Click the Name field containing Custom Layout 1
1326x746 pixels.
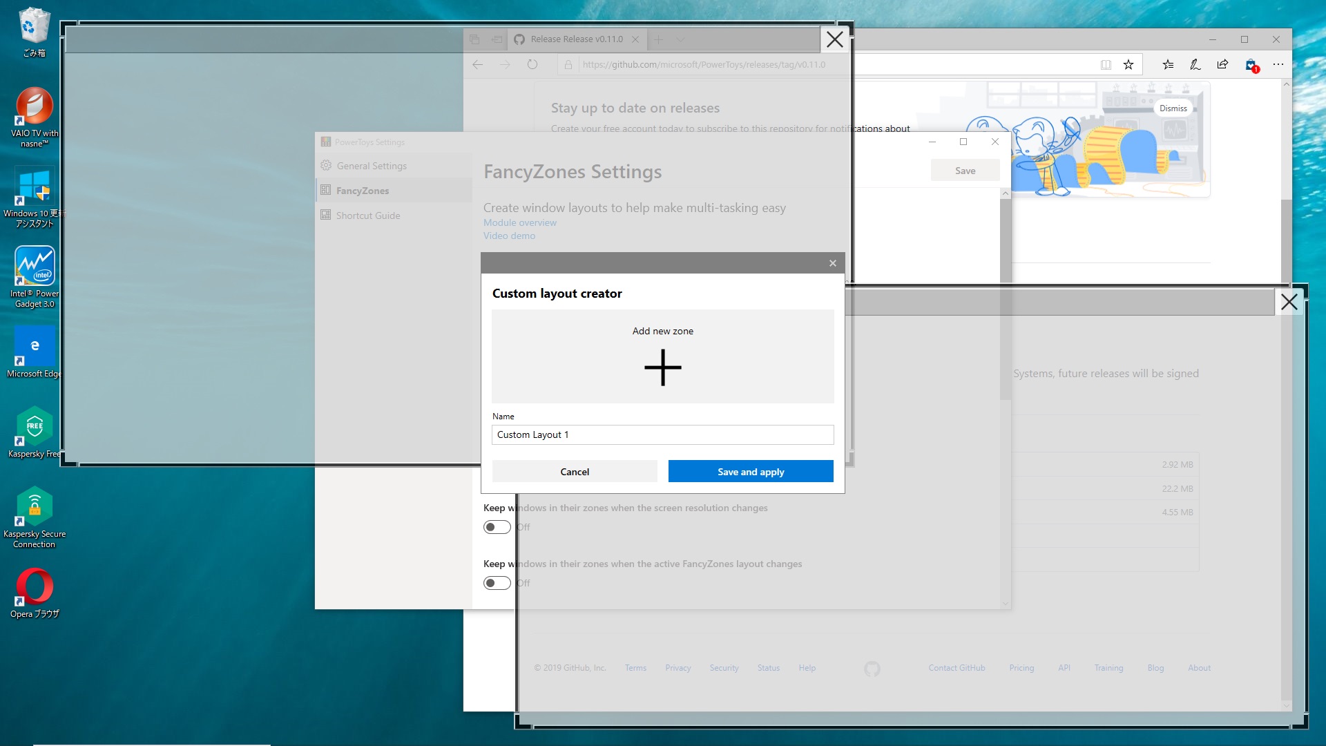[x=662, y=434]
